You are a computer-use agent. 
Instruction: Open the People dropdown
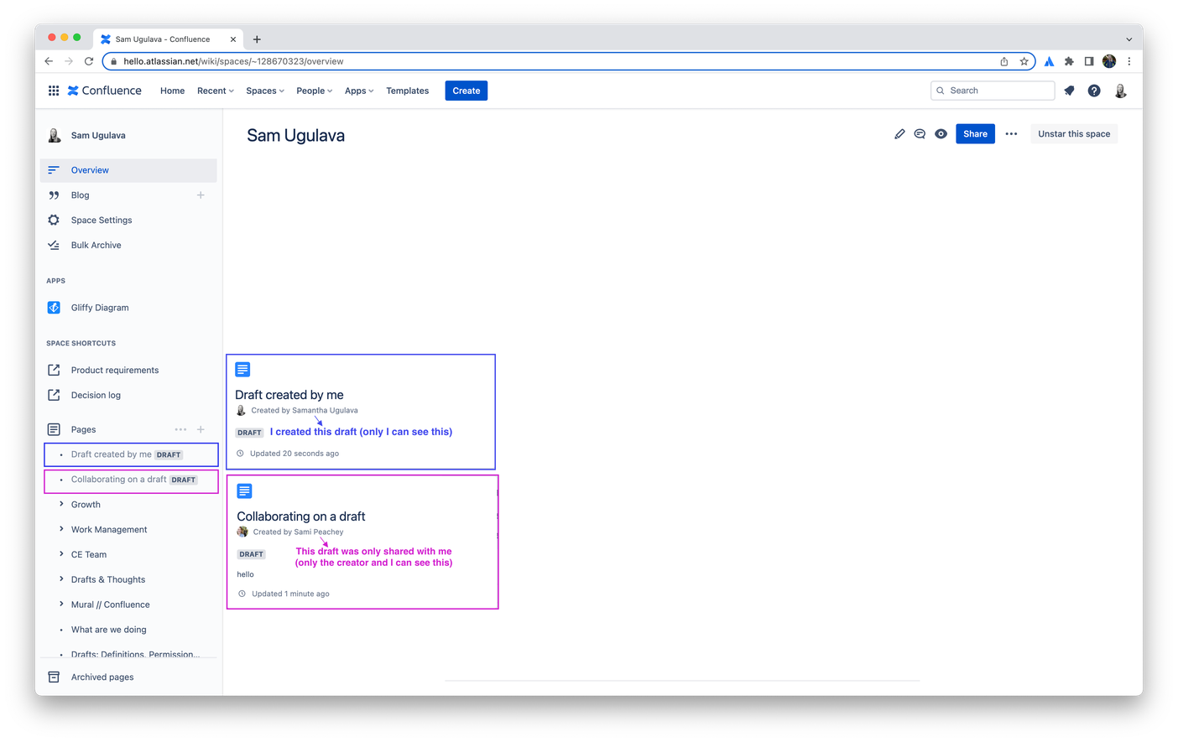coord(315,91)
